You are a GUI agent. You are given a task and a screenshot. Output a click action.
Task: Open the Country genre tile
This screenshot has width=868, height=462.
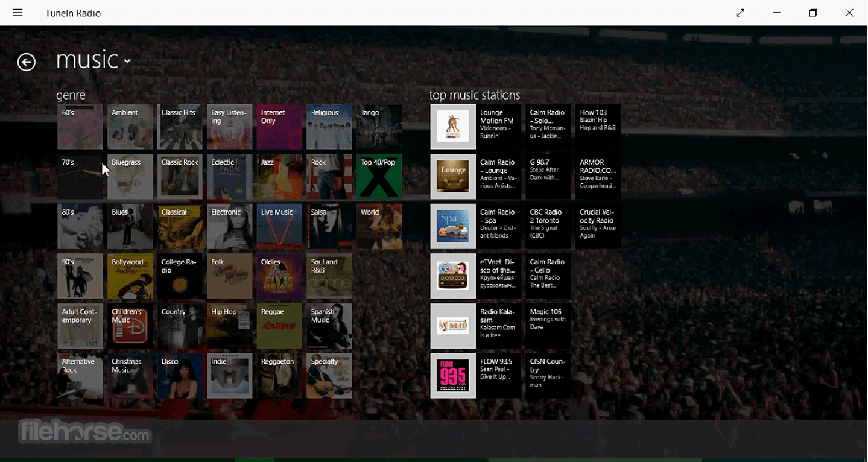pyautogui.click(x=180, y=326)
